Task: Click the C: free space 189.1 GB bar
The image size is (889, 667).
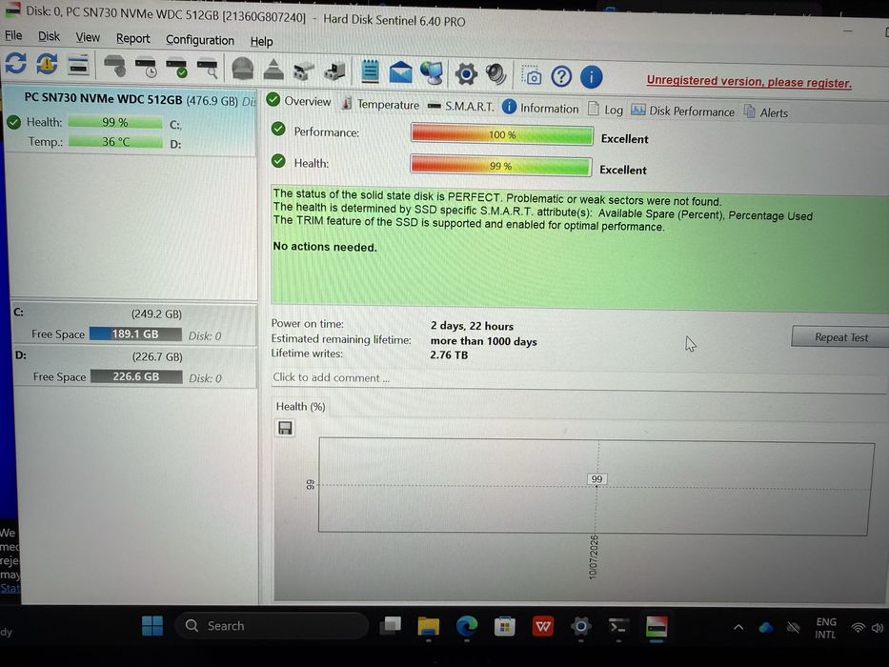Action: point(135,334)
